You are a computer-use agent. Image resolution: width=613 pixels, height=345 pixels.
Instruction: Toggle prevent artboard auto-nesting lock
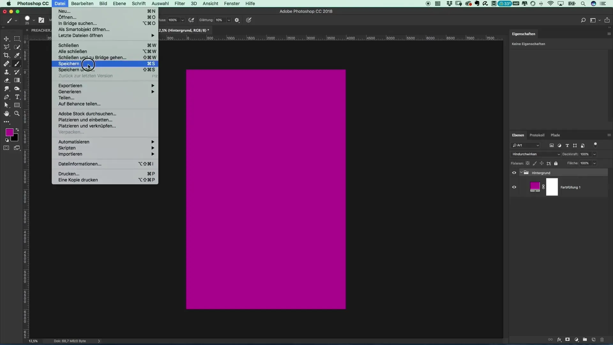tap(549, 163)
